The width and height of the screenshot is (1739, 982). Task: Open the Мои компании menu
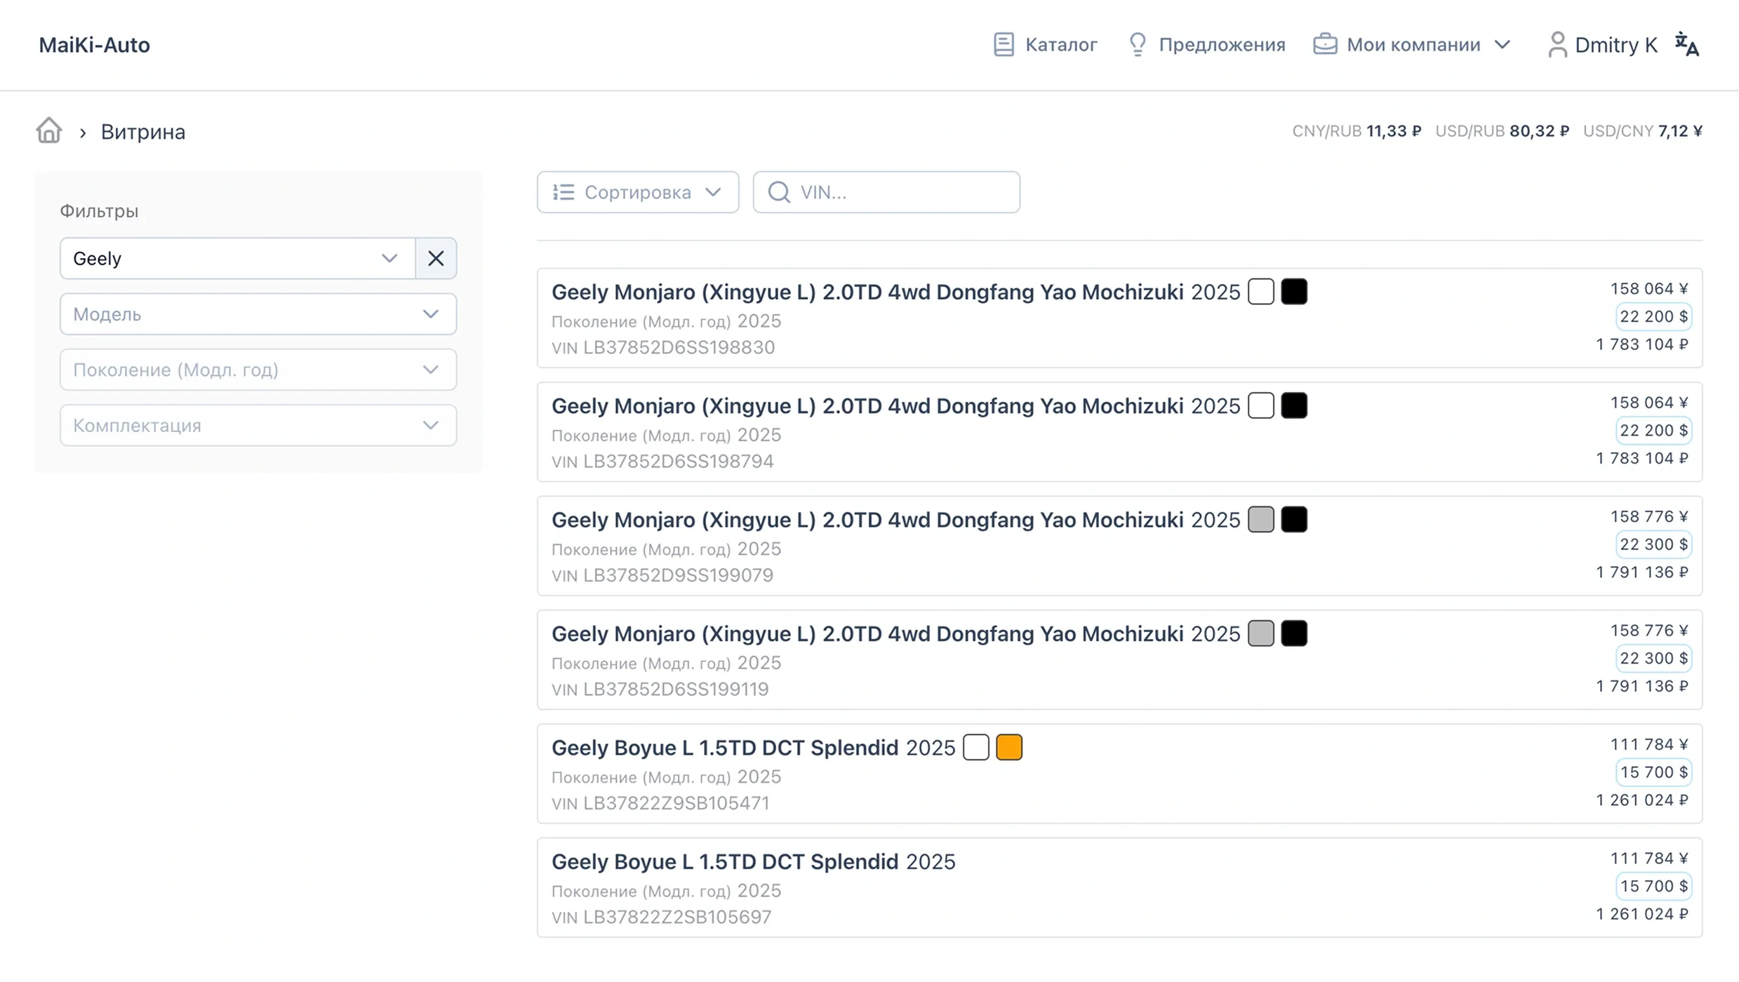click(1413, 44)
